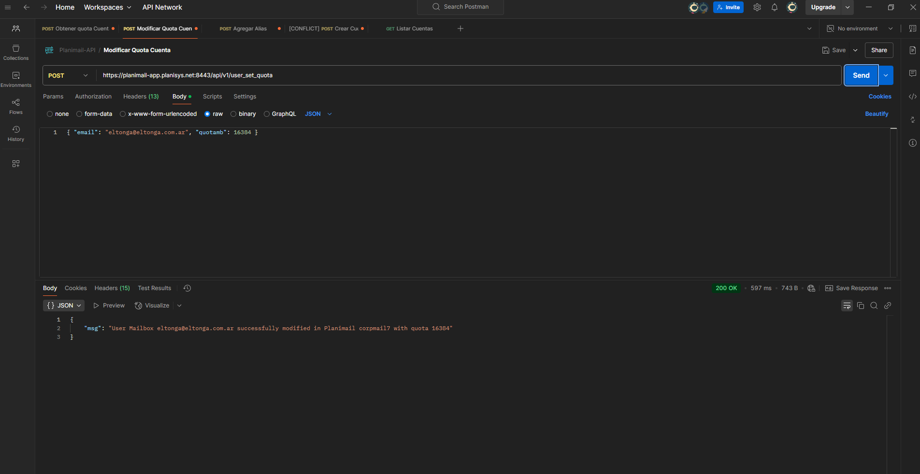Open the Collections sidebar panel
The height and width of the screenshot is (474, 920).
[x=16, y=53]
